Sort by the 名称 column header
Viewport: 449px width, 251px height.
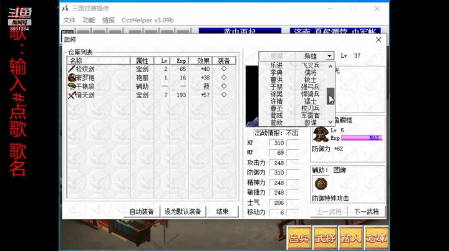click(99, 60)
